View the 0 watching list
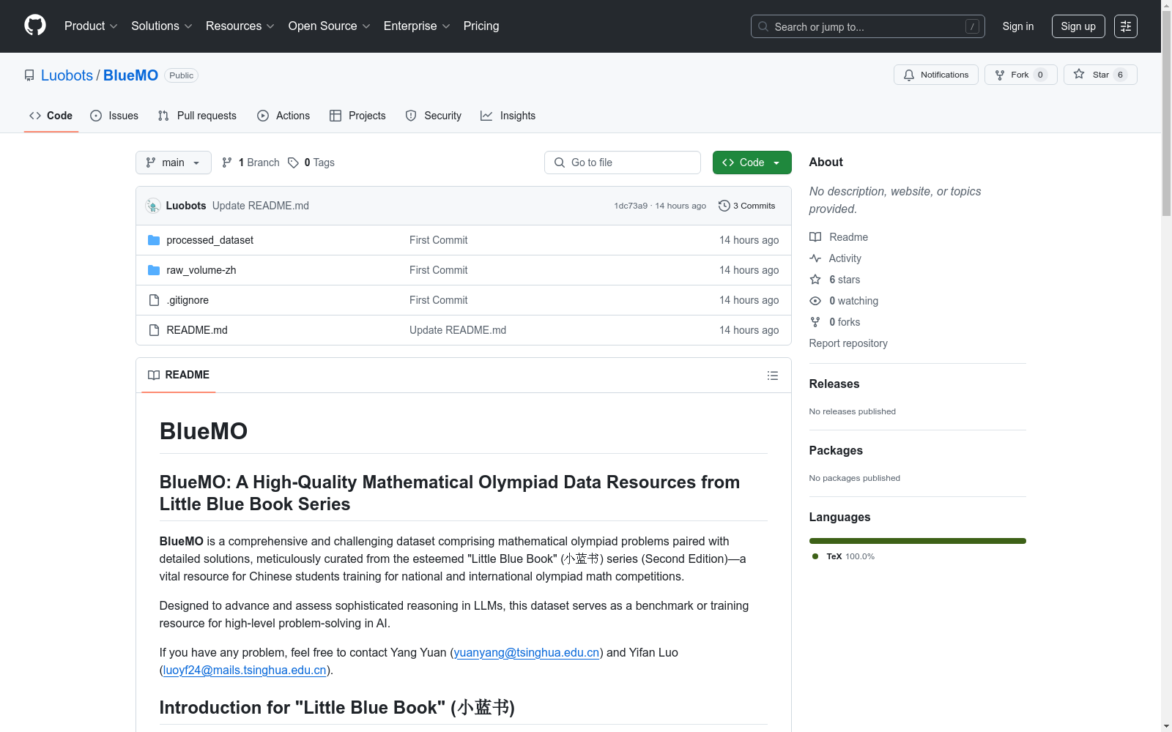Image resolution: width=1172 pixels, height=732 pixels. coord(844,301)
